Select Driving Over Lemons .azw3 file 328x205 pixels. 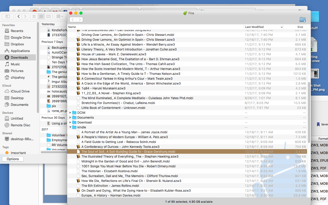[128, 39]
